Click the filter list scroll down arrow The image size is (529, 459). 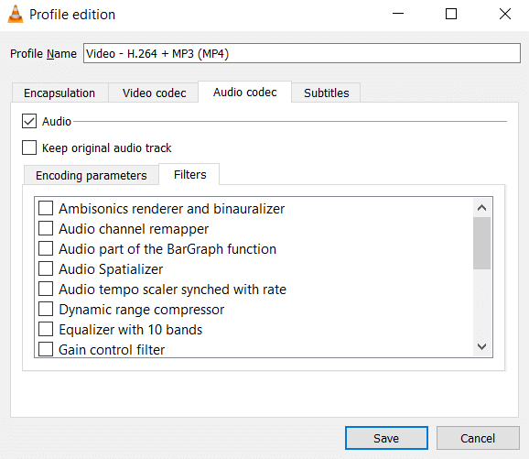coord(481,346)
